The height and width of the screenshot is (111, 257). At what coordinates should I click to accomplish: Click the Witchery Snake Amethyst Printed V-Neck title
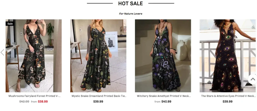click(x=164, y=96)
